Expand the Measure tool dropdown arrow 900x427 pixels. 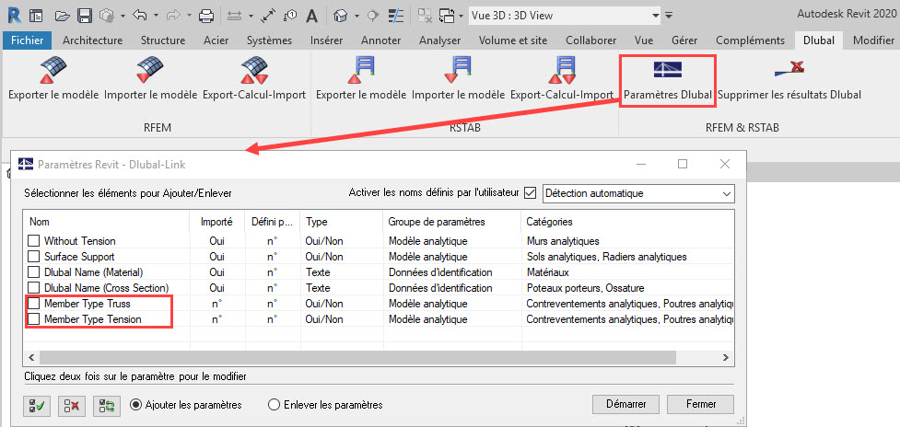[251, 16]
